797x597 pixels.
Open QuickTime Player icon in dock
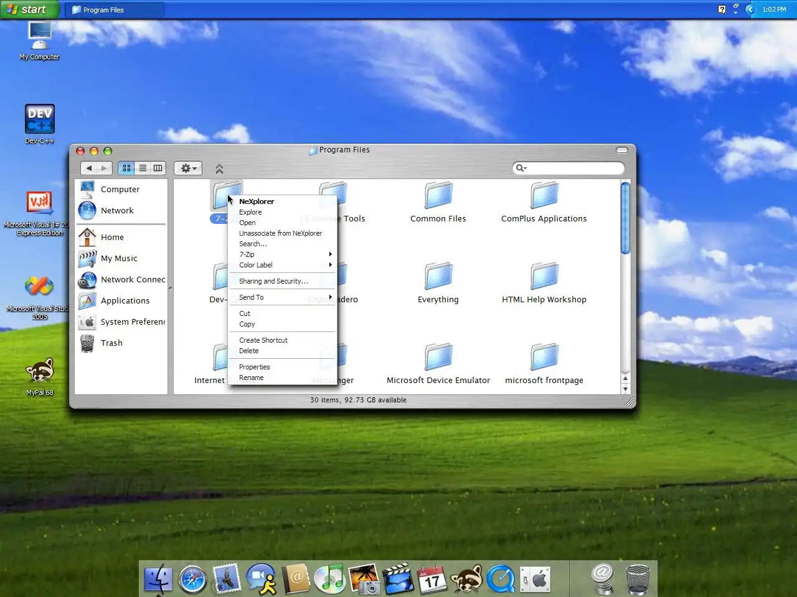501,579
